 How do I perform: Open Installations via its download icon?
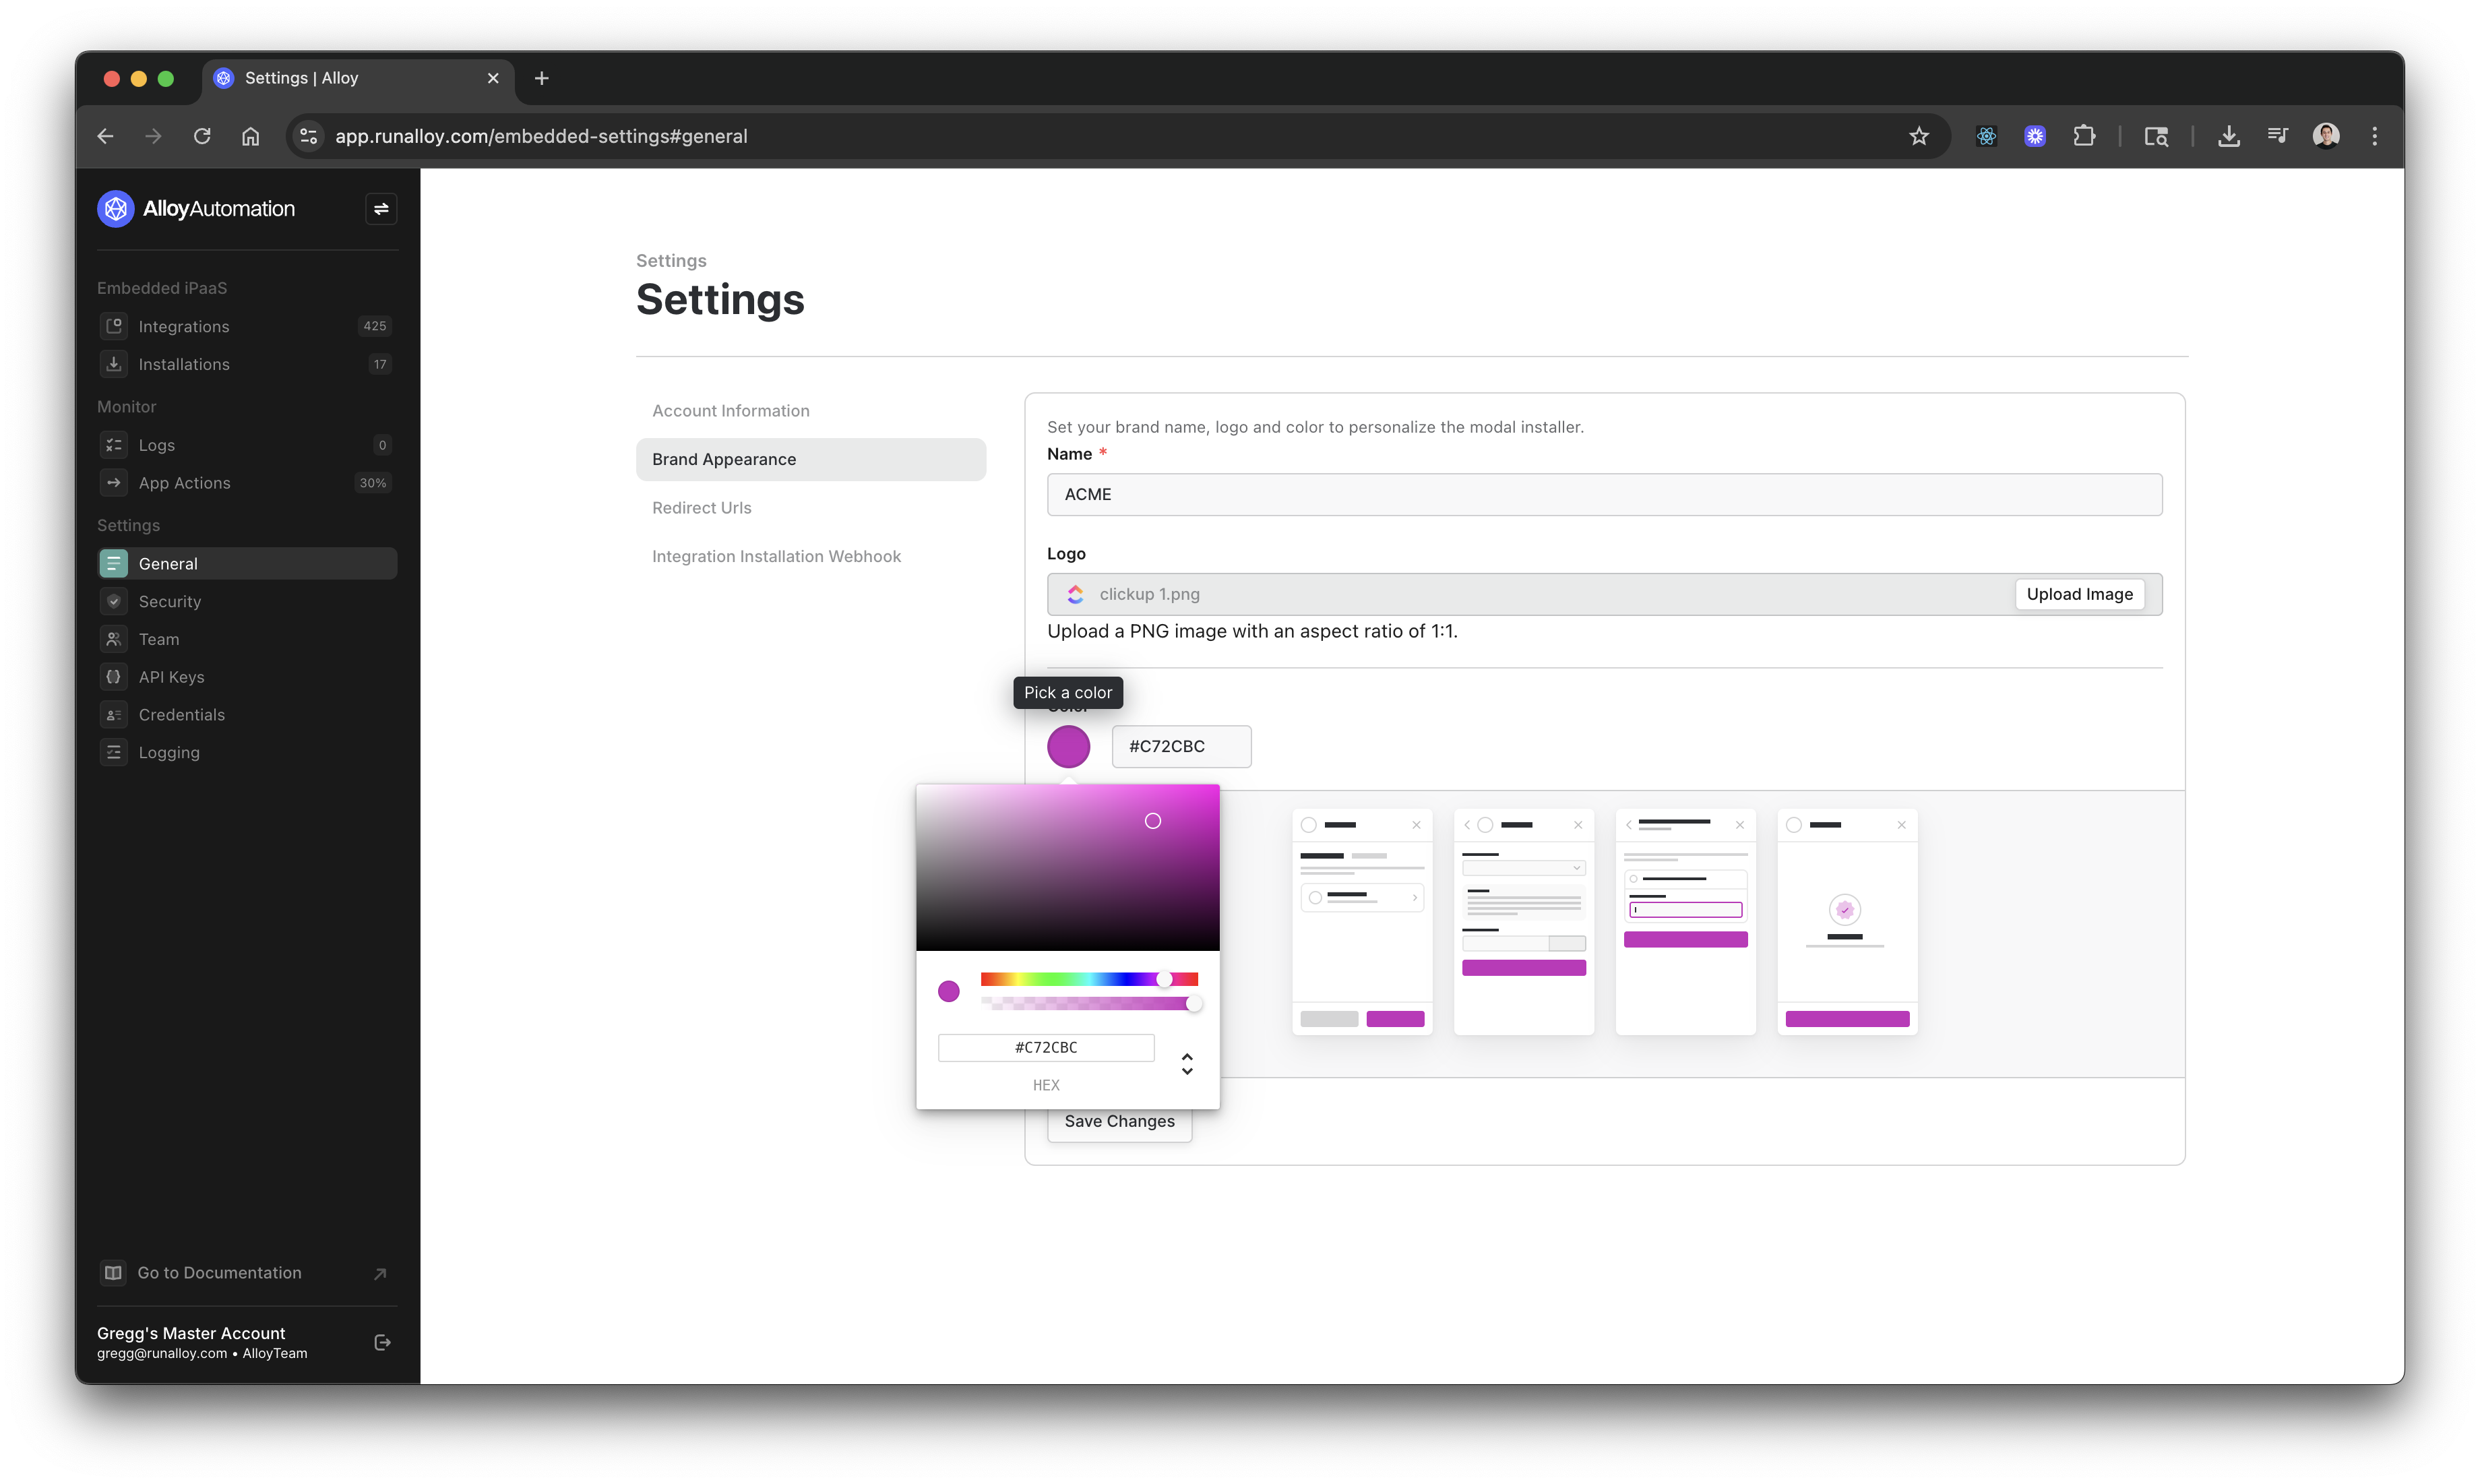pos(114,364)
